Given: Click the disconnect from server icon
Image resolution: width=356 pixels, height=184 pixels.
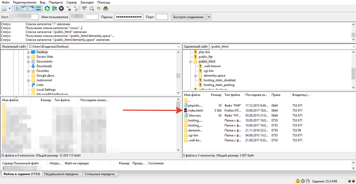Looking at the screenshot, I should (68, 8).
